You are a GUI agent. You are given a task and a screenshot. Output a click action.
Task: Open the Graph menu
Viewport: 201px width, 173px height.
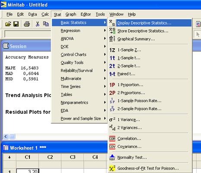[x=71, y=14]
